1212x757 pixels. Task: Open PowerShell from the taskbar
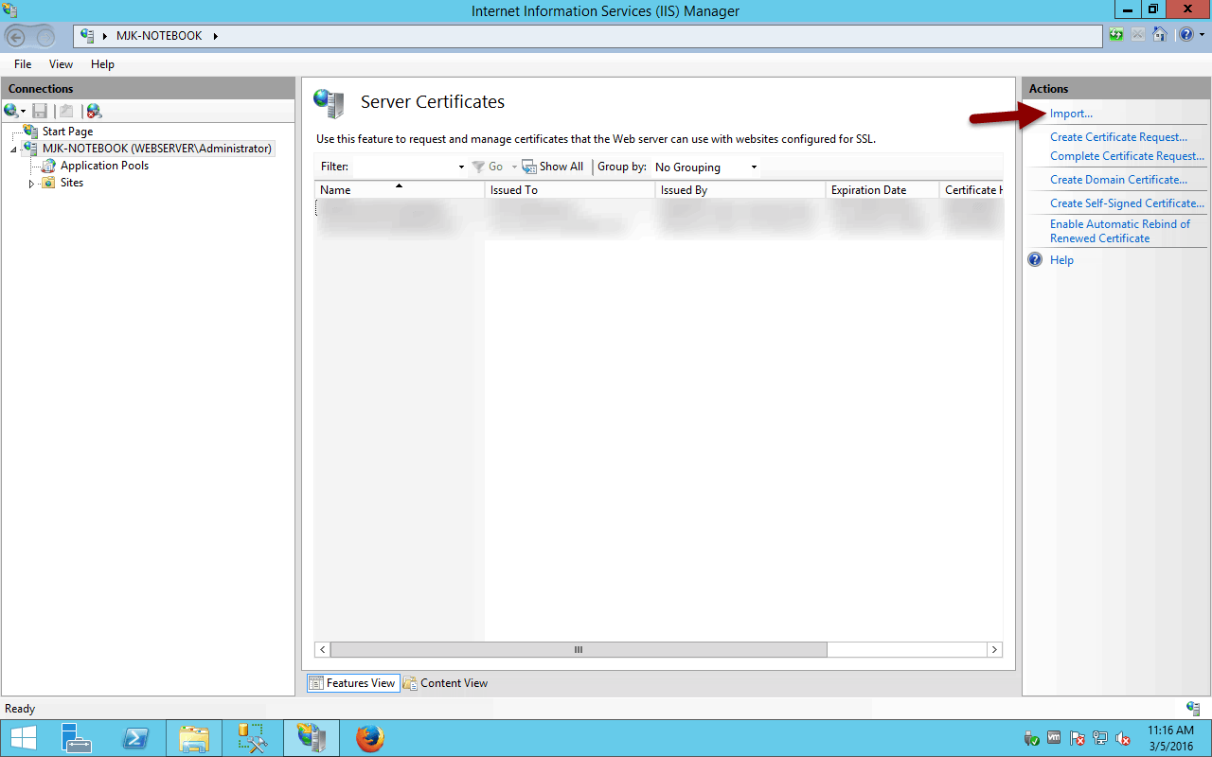coord(134,738)
